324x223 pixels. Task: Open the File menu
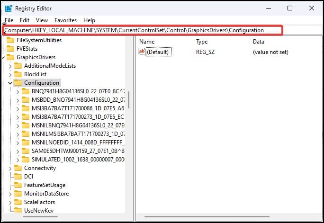9,20
